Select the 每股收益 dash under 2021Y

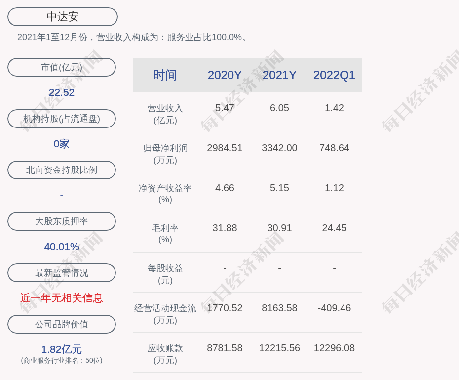pos(279,268)
